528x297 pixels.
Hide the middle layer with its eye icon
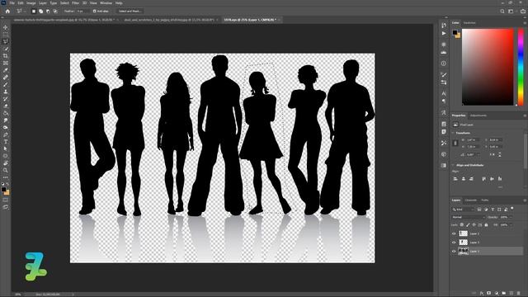(x=454, y=242)
